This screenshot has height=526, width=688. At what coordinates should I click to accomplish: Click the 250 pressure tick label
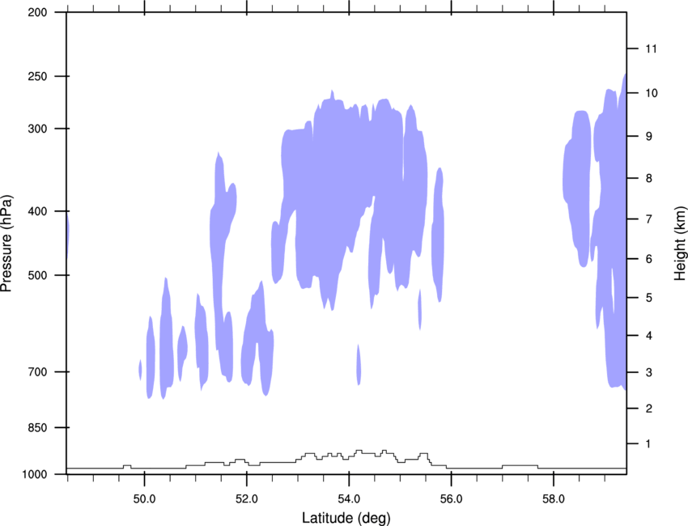click(37, 76)
